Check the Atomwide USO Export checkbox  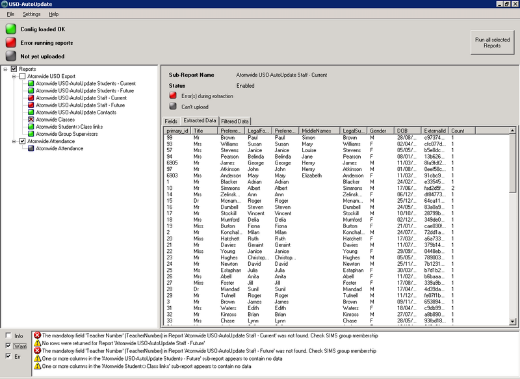tap(22, 76)
